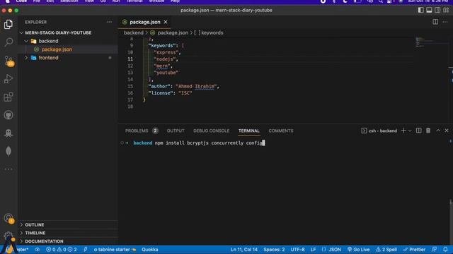
Task: Open the GitHub view icon
Action: 8,115
